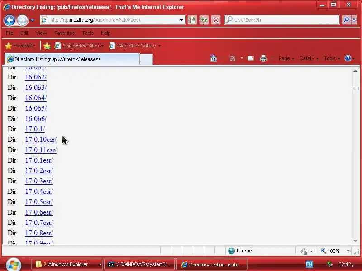The width and height of the screenshot is (362, 271).
Task: Open Suggested Sites favorites item
Action: click(79, 46)
